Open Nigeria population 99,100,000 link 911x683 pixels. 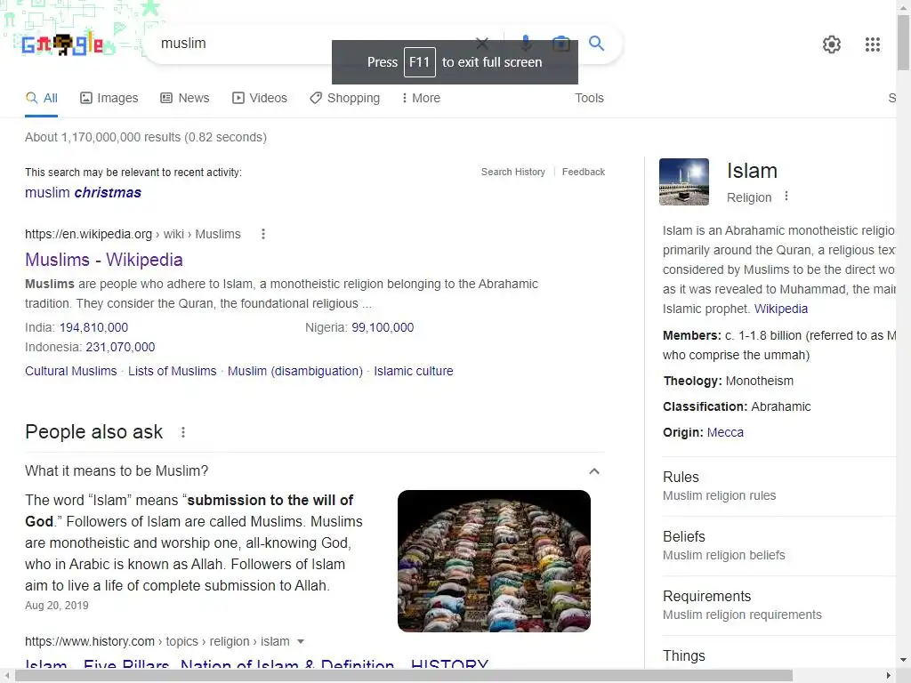coord(383,327)
